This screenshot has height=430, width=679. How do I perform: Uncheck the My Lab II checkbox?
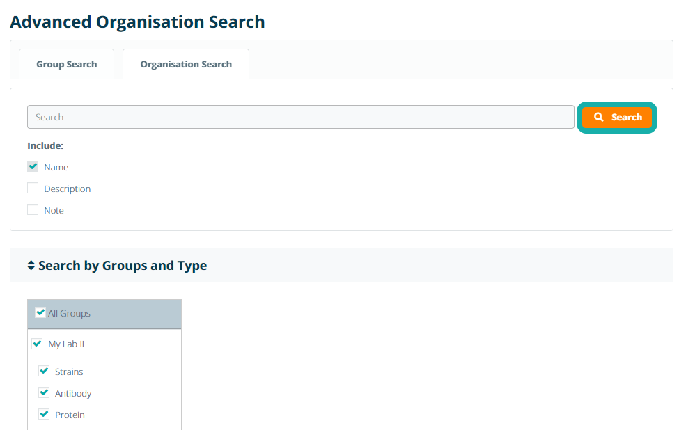[38, 344]
